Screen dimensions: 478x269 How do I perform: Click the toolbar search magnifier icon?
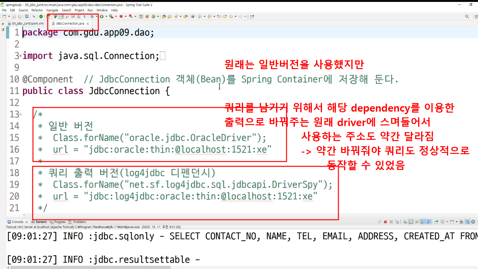[x=467, y=17]
